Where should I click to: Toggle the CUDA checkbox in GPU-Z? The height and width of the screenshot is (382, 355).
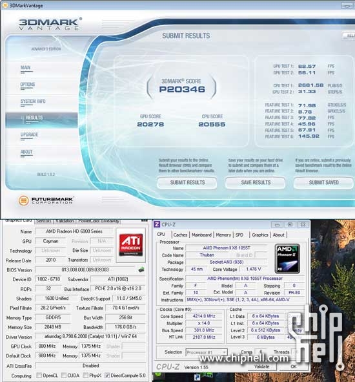click(64, 376)
